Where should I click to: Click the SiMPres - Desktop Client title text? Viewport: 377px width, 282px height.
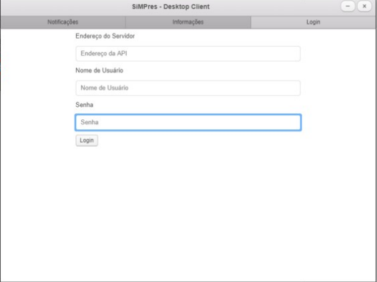(171, 7)
